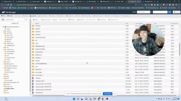181x101 pixels.
Task: Click the .ftpquota file icon
Action: click(33, 78)
